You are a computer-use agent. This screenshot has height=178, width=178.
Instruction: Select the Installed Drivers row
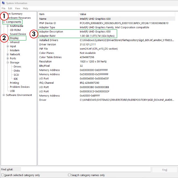[x=107, y=40]
